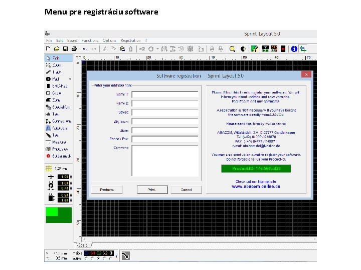Click the Cancel button in dialog
Image resolution: width=361 pixels, height=270 pixels.
pyautogui.click(x=186, y=189)
